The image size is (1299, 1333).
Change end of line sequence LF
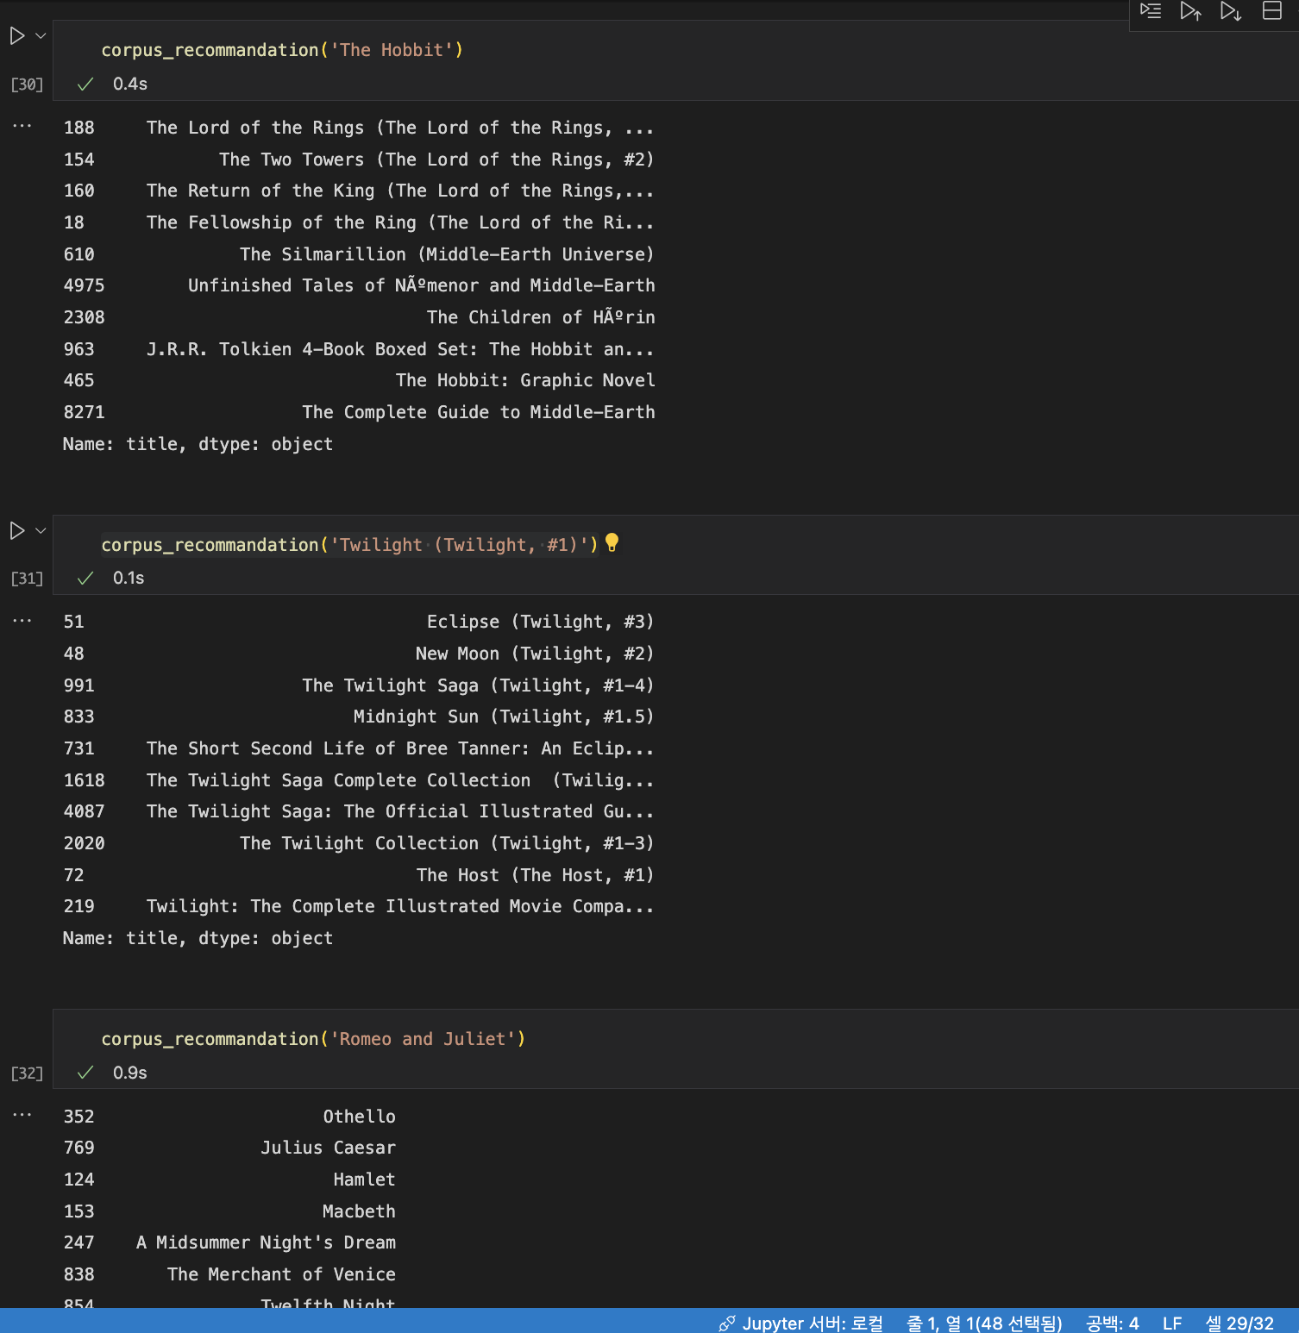(x=1172, y=1323)
